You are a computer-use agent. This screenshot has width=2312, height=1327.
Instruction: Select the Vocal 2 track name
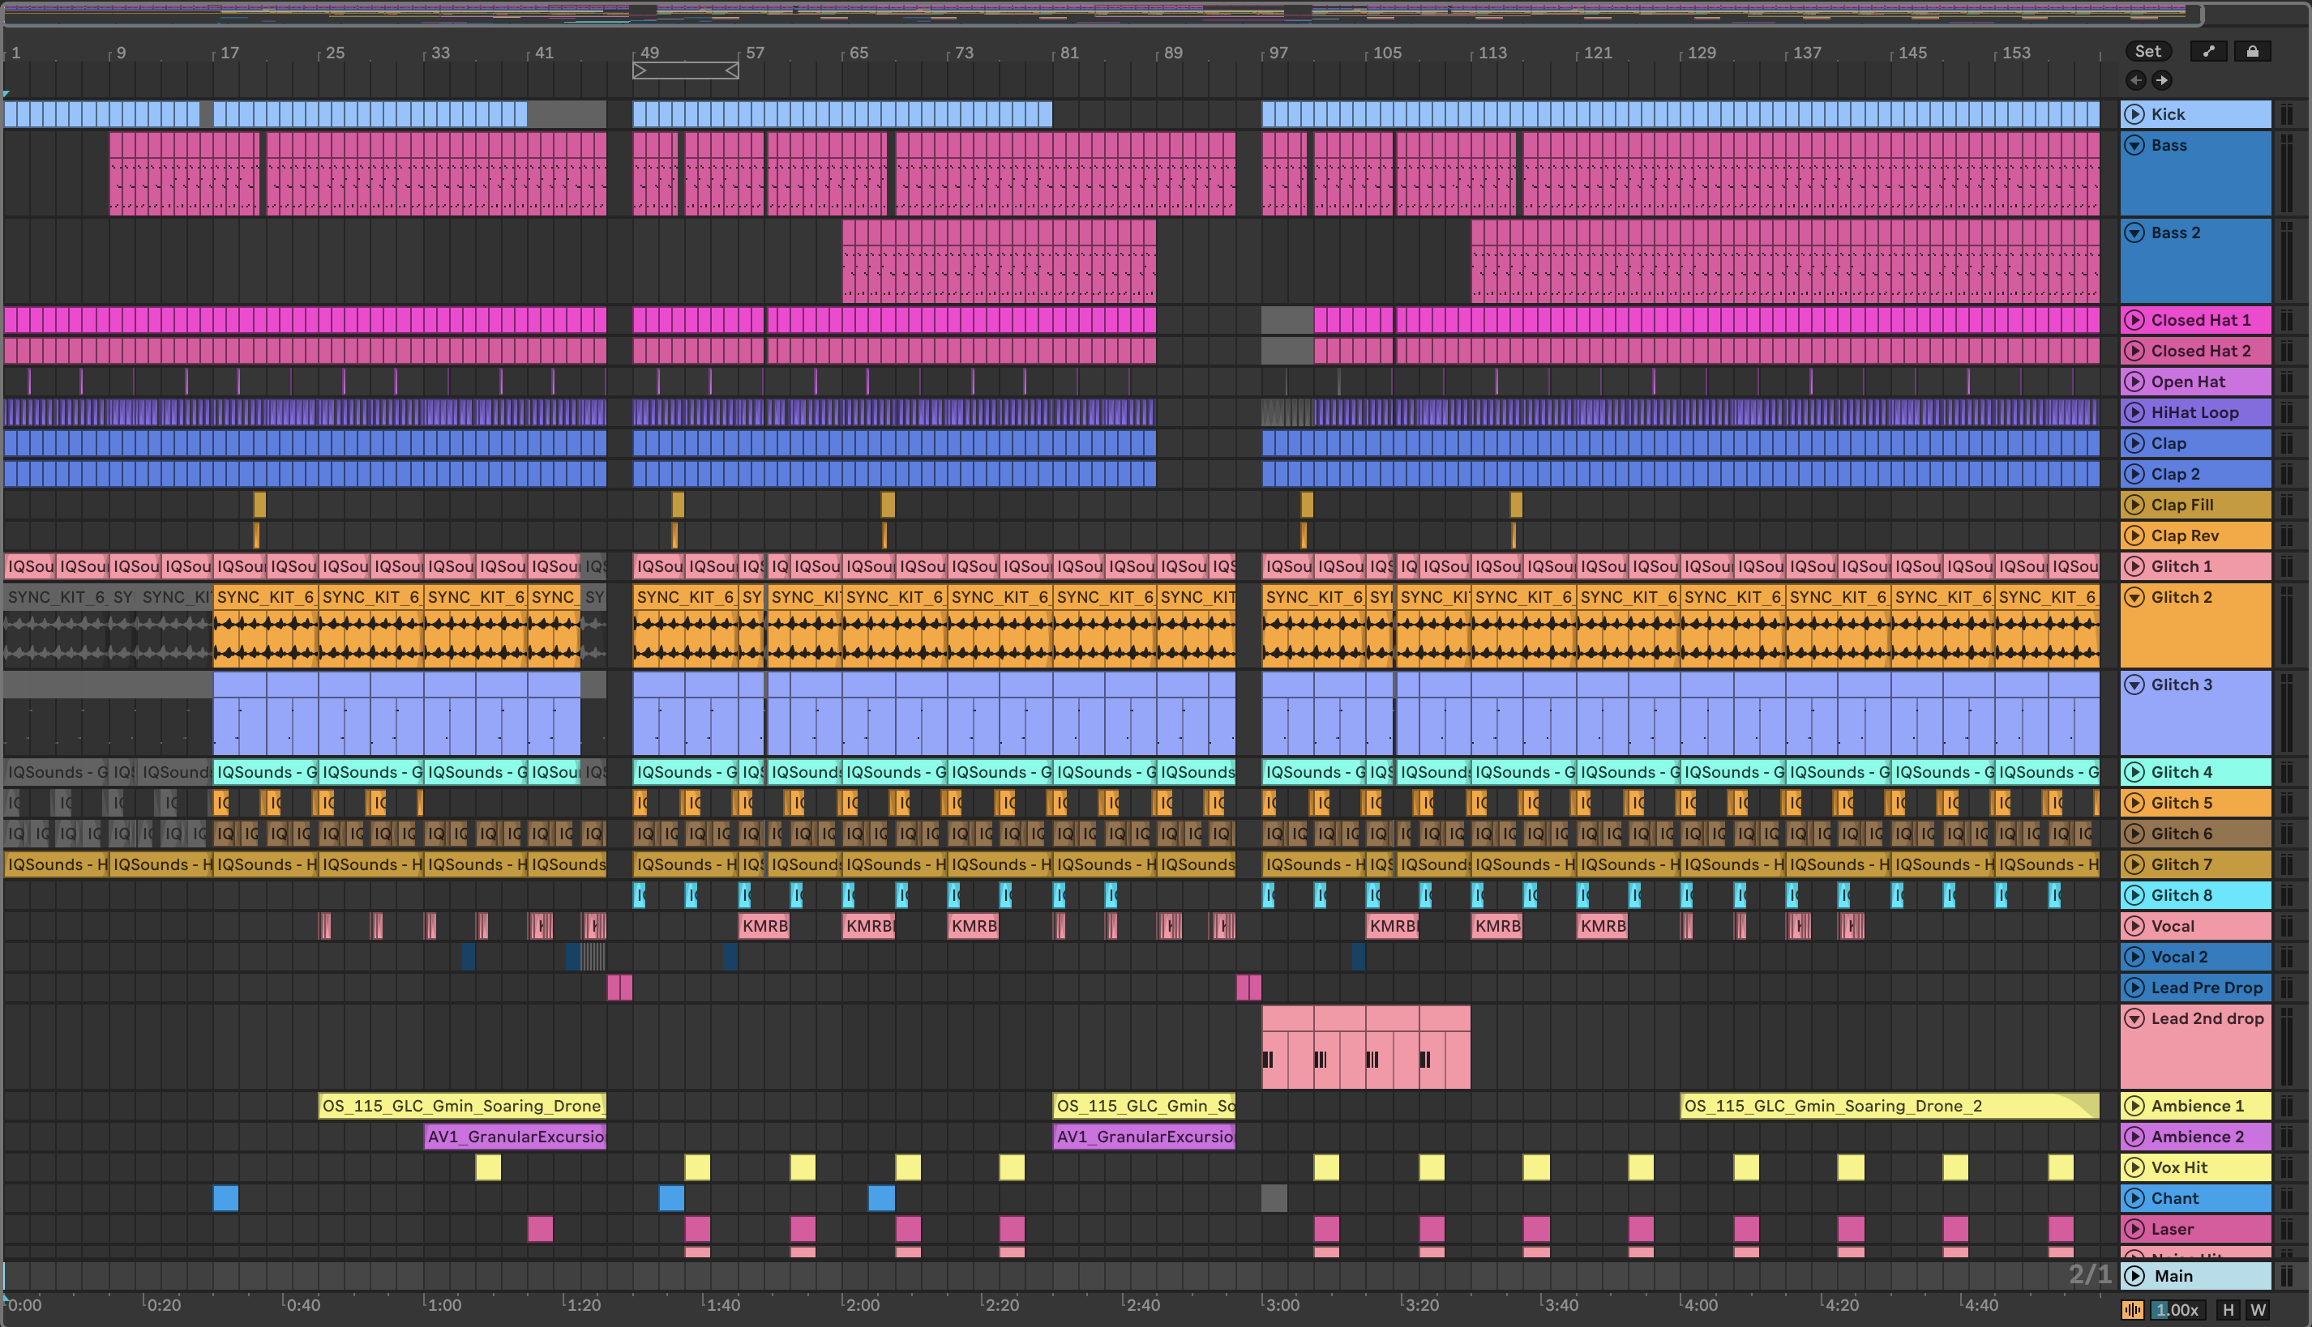[2179, 957]
